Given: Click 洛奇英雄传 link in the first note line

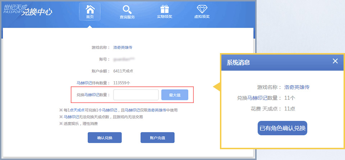Looking at the screenshot, I should click(157, 110).
